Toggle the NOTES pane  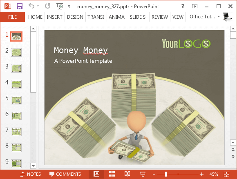click(x=31, y=174)
